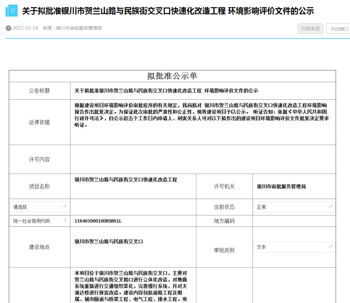
Task: Click the 公告标题 text field
Action: [202, 91]
